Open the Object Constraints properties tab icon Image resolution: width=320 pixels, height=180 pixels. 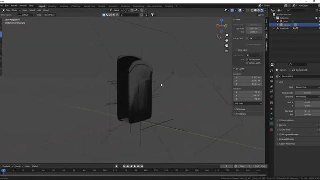click(x=271, y=119)
